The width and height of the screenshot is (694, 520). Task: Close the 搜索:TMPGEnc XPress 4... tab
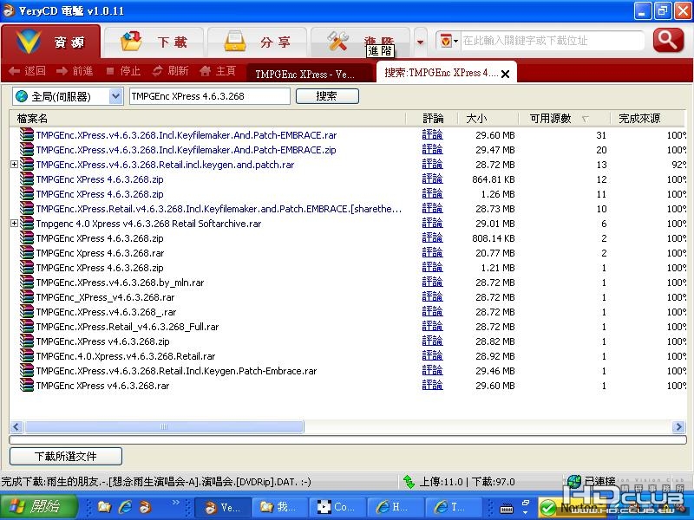[x=505, y=74]
